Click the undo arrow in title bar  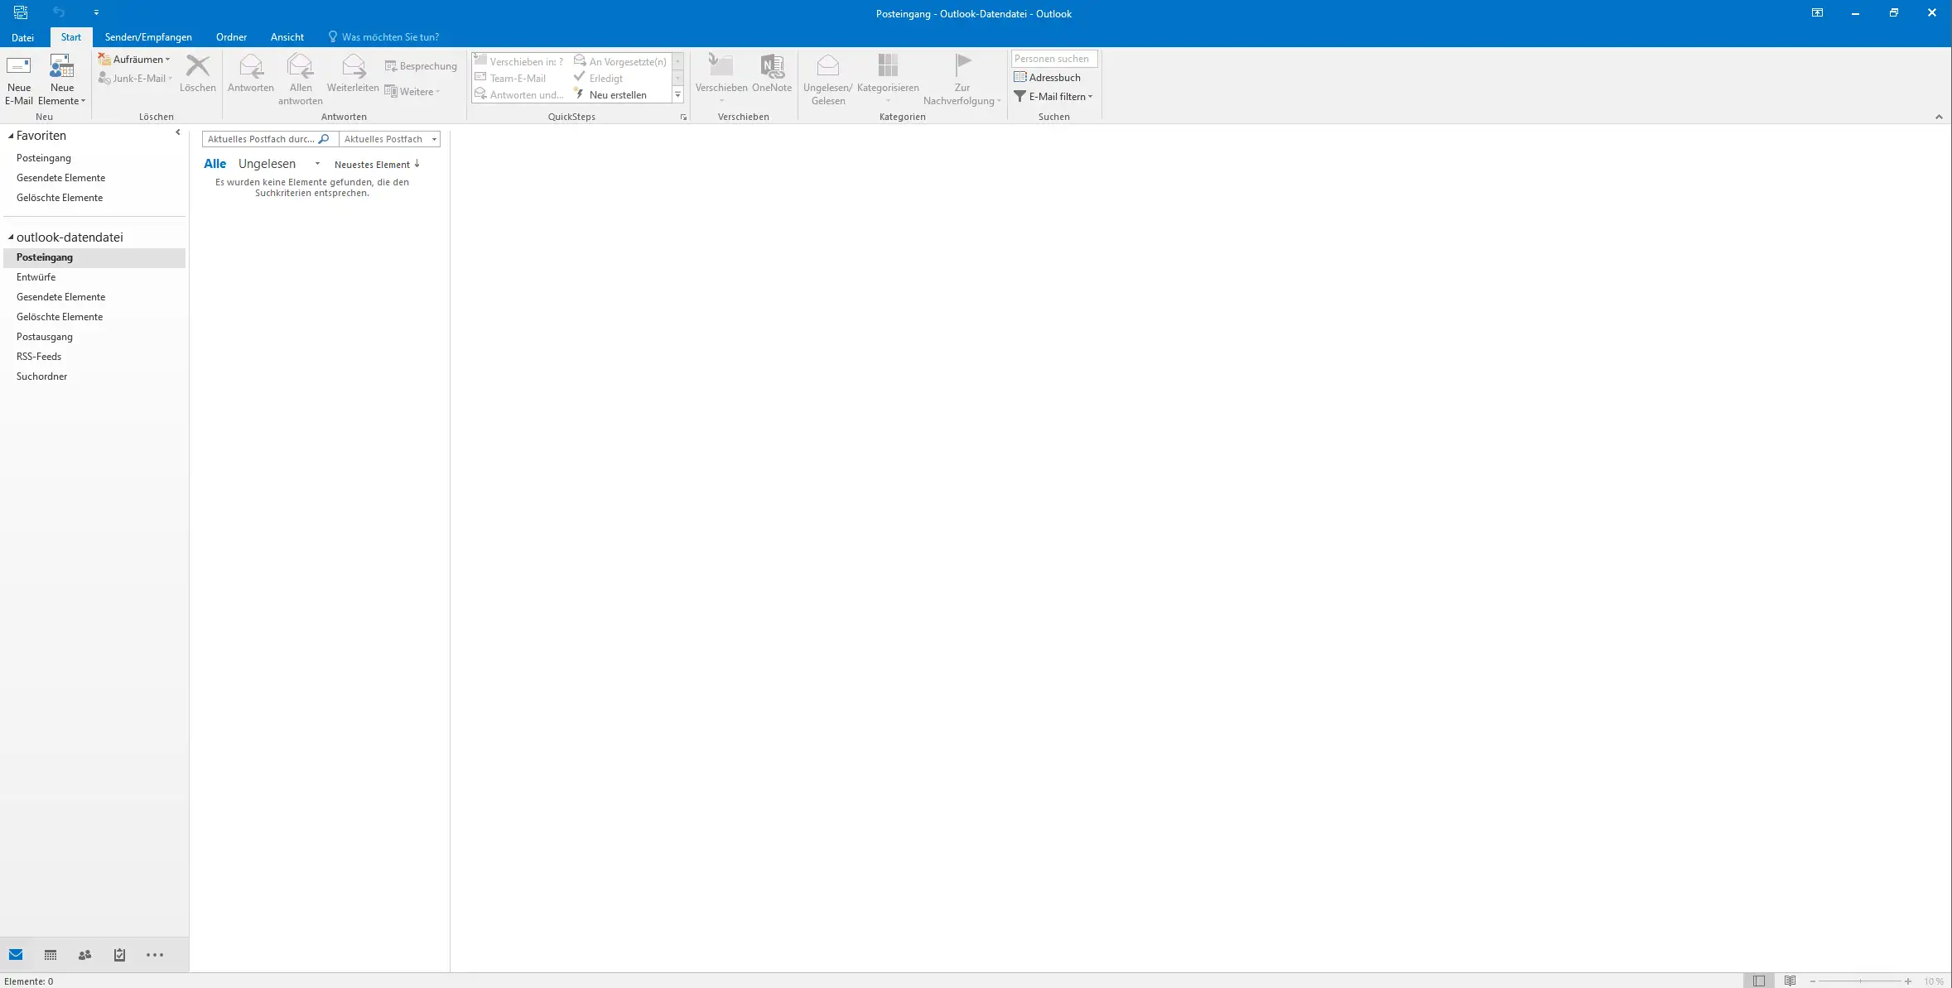point(59,12)
